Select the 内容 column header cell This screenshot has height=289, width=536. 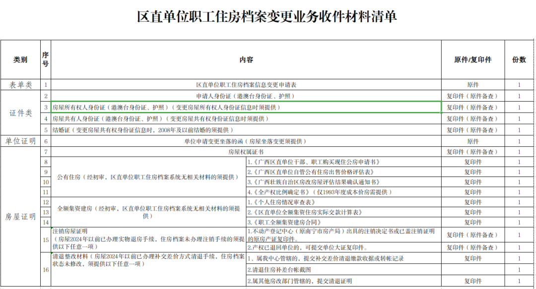click(246, 59)
